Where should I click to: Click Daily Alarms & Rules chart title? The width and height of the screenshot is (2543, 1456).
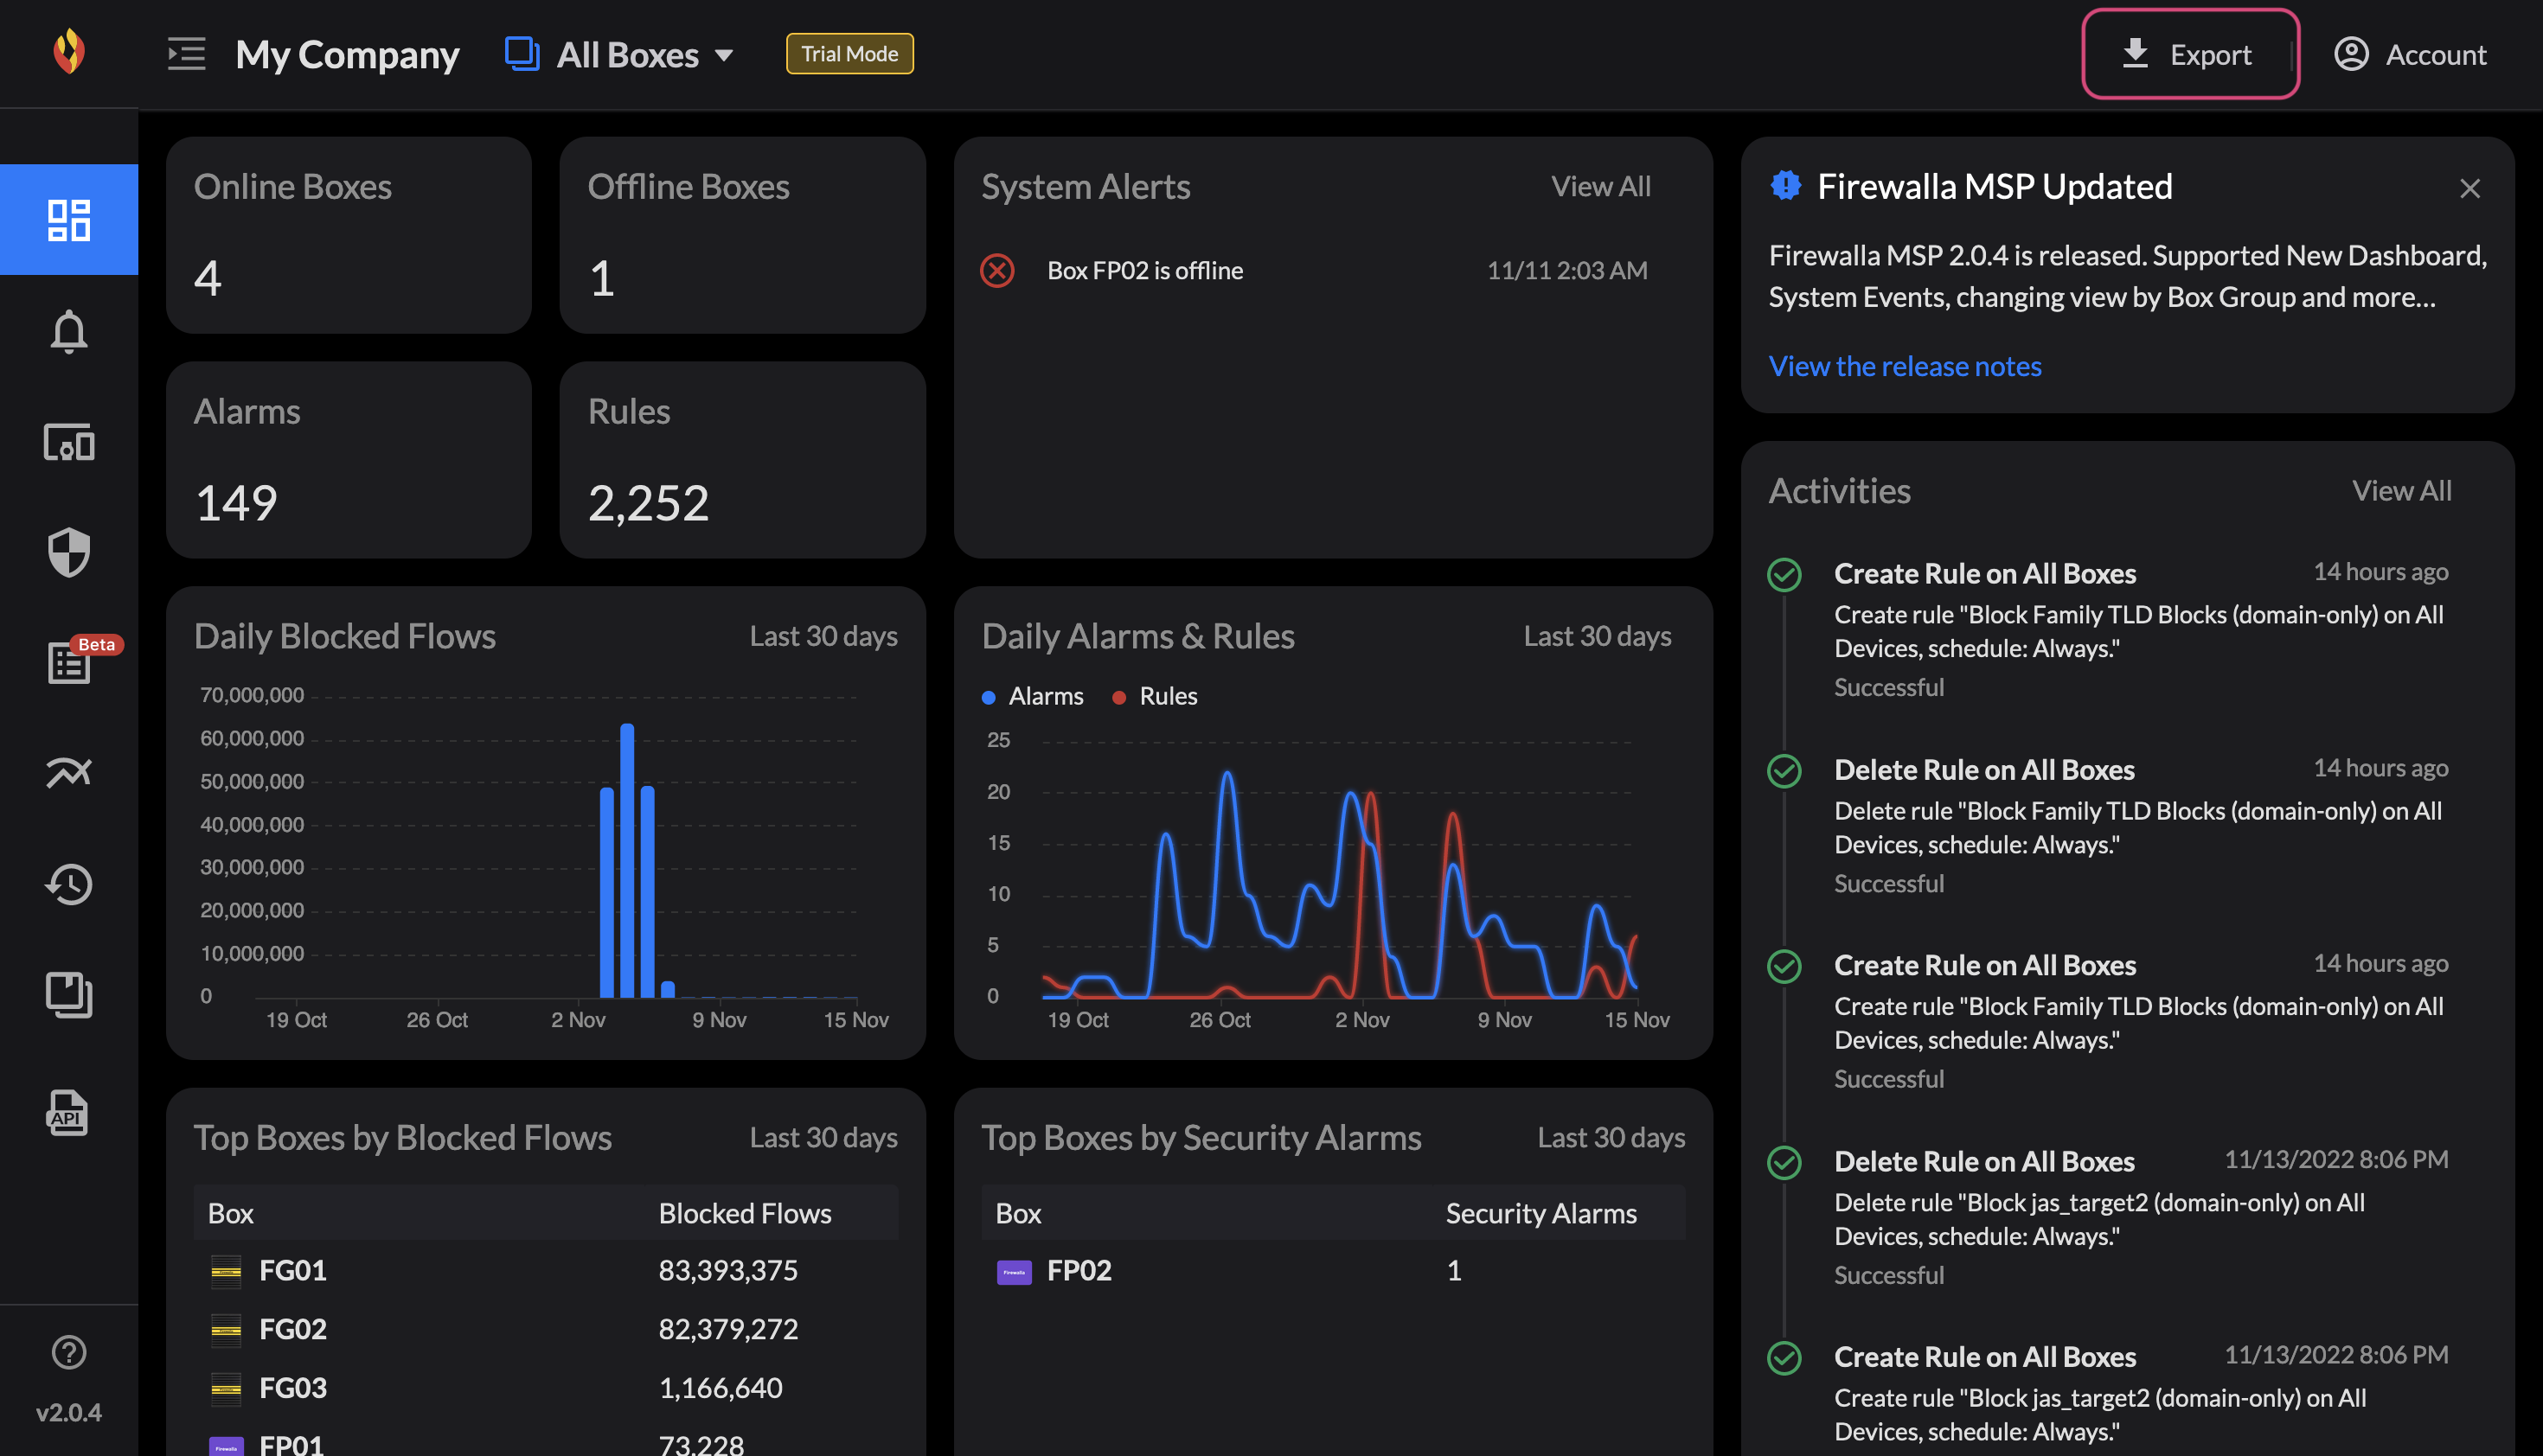coord(1137,636)
